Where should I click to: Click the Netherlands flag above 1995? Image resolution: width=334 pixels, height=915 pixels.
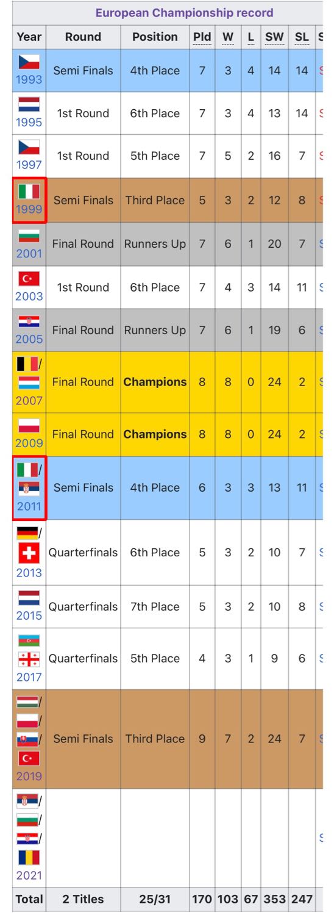(29, 104)
